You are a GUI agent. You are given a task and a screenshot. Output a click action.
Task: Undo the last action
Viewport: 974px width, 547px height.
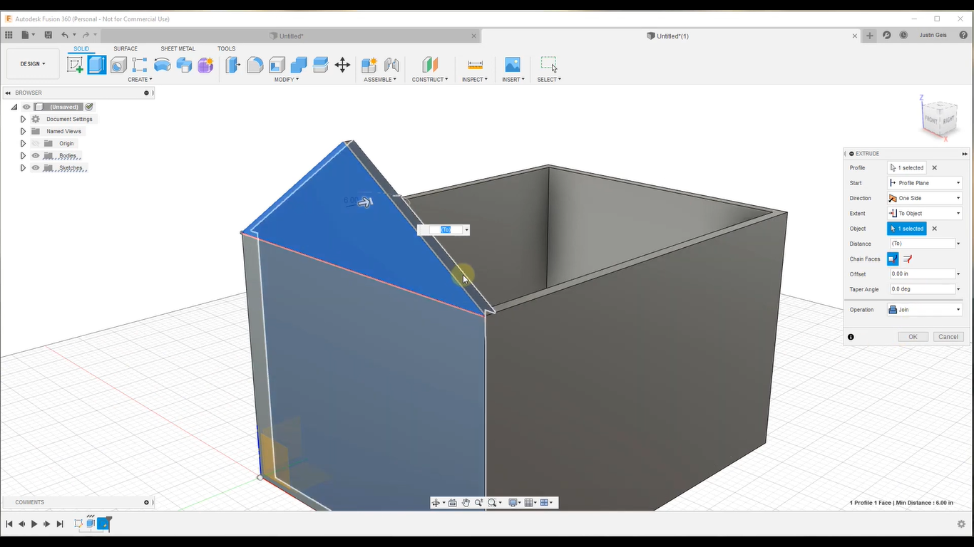point(65,35)
